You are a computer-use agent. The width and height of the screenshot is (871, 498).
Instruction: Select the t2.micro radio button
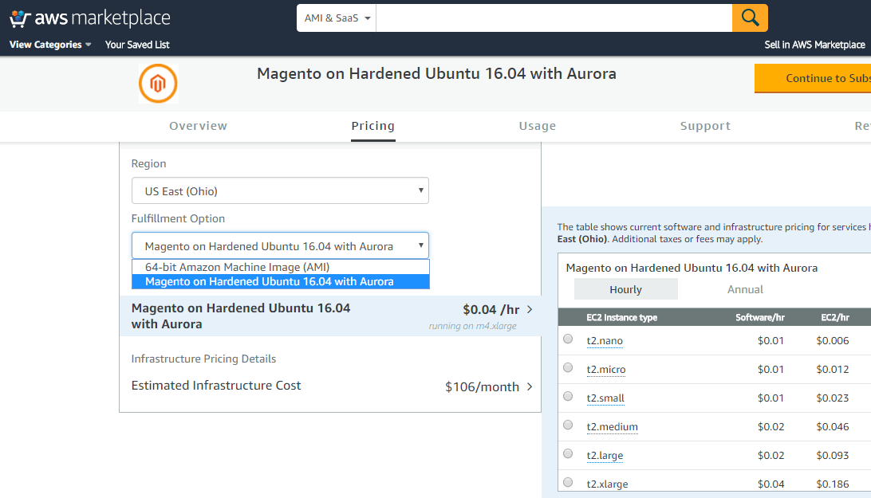point(568,368)
